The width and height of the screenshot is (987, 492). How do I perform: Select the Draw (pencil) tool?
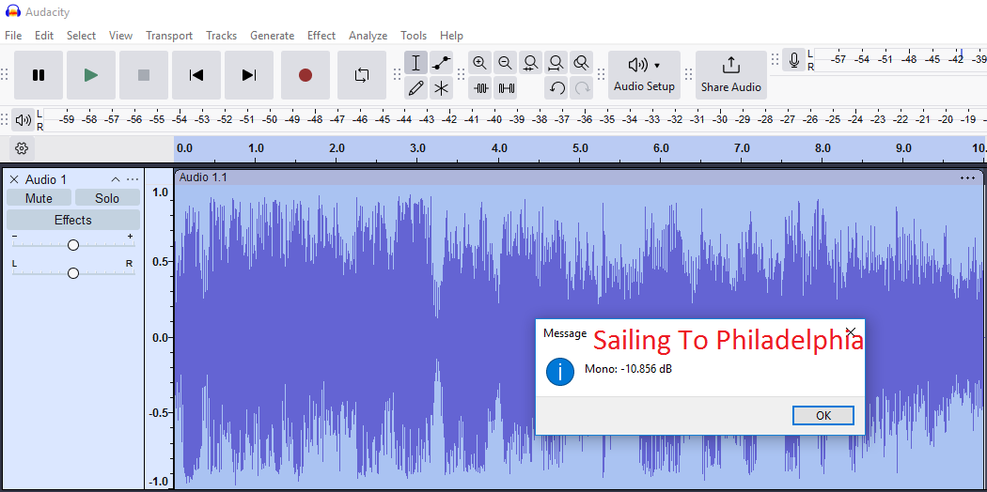(x=415, y=88)
